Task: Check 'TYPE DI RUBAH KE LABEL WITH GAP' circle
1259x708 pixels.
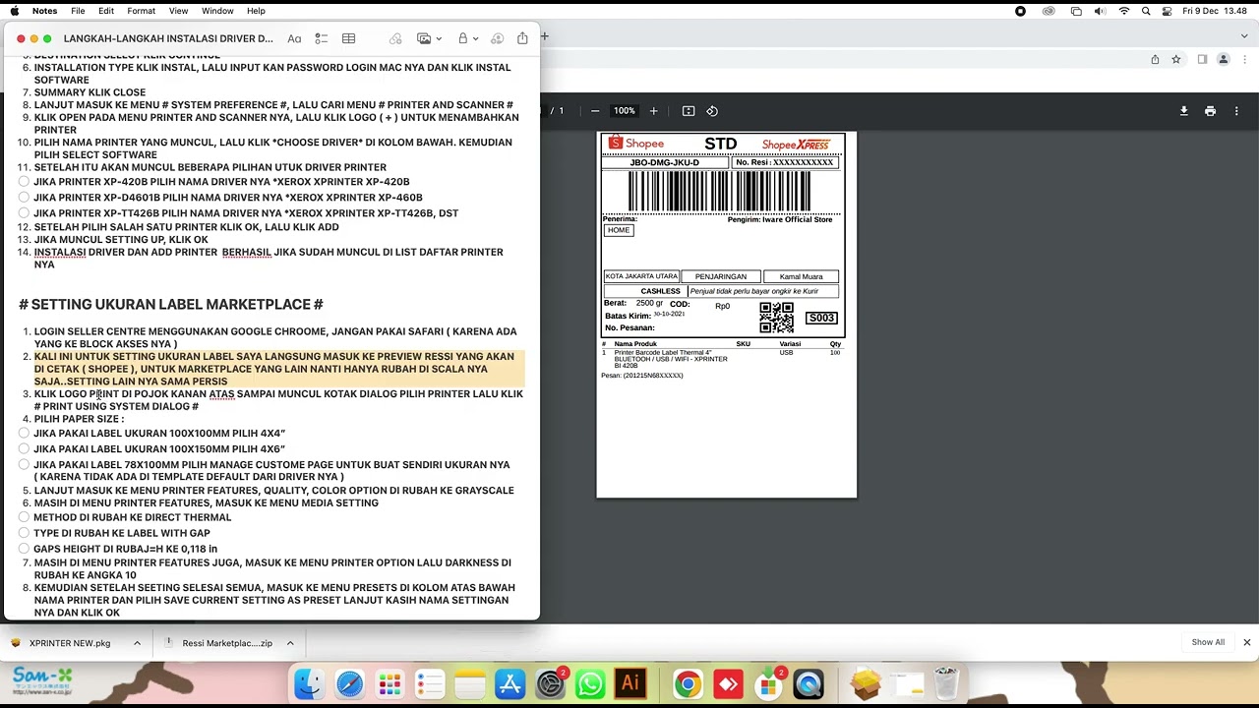Action: click(24, 533)
